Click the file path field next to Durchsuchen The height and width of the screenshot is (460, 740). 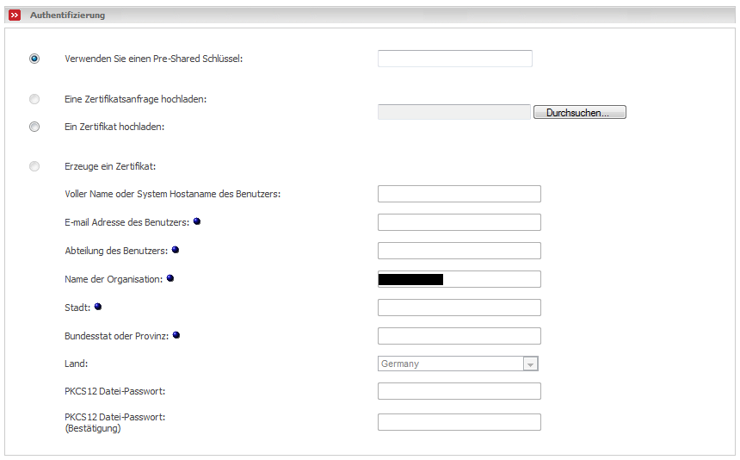coord(453,112)
